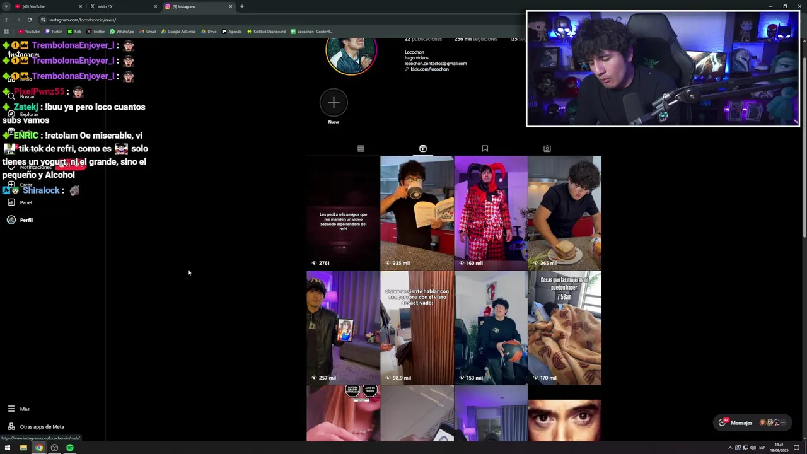Open the reel with 257 mil views
The image size is (807, 454).
(x=343, y=328)
